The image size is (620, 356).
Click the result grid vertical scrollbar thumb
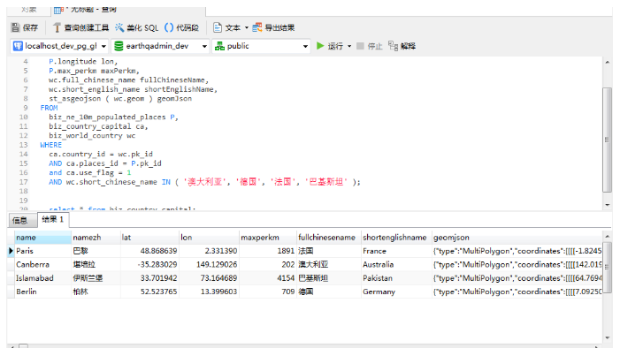click(607, 268)
